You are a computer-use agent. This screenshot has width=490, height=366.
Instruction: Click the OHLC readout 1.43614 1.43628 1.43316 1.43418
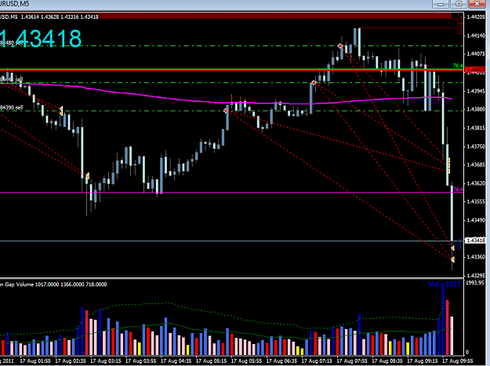[60, 17]
